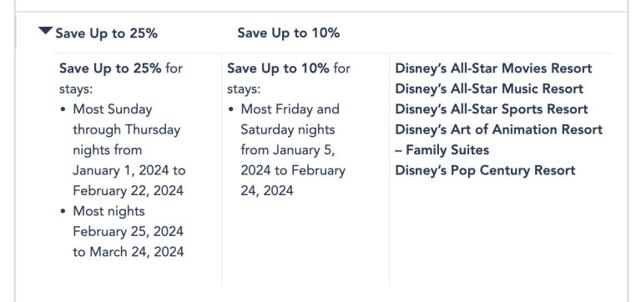Open Disney's Pop Century Resort link
The image size is (641, 302).
coord(485,170)
